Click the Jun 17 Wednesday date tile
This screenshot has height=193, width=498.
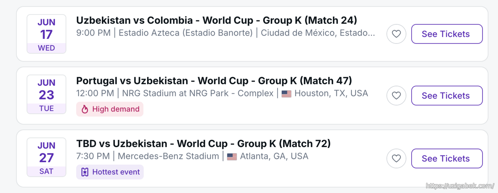[46, 34]
